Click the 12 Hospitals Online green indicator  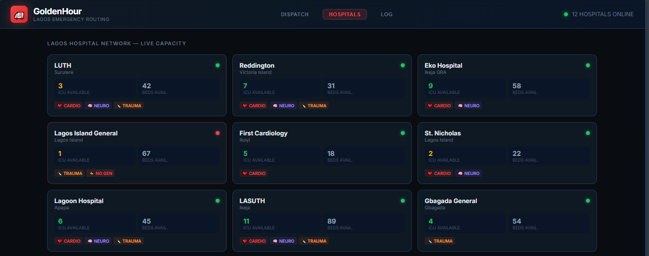[x=566, y=14]
